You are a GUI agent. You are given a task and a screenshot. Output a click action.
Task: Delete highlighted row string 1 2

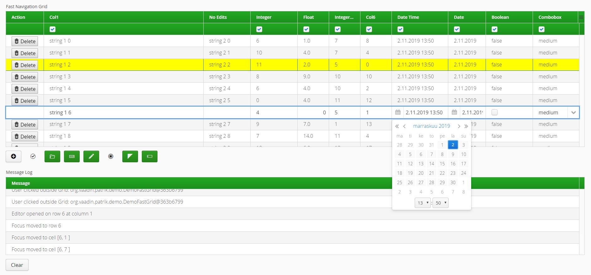click(25, 65)
